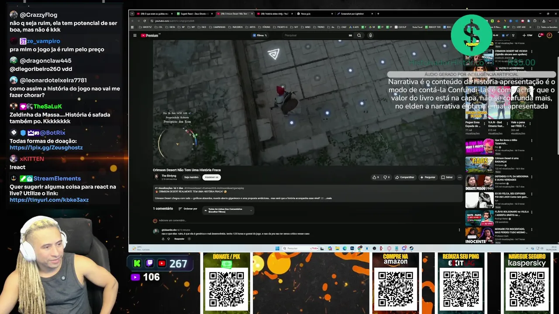
Task: Open the DEFENDEU O PL DA MISOGINIA video
Action: pyautogui.click(x=498, y=183)
